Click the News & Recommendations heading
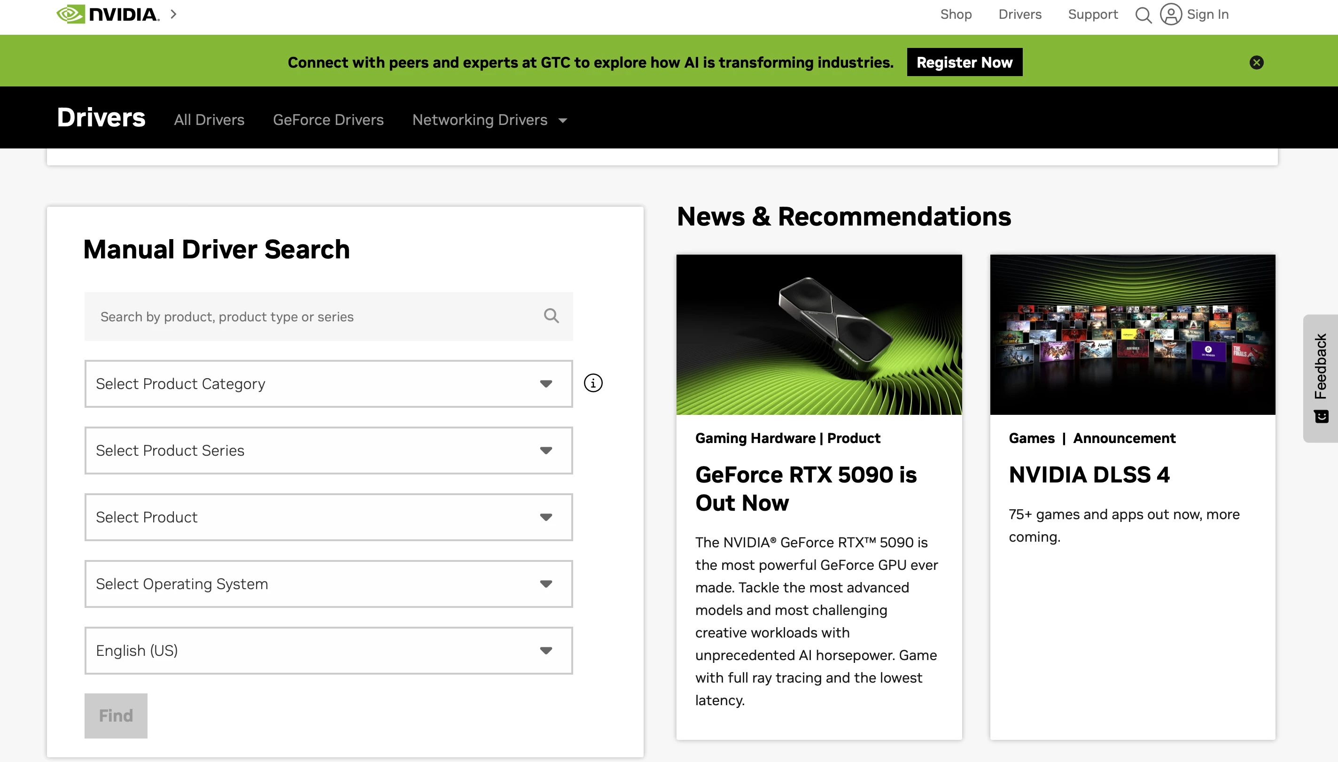Image resolution: width=1338 pixels, height=762 pixels. point(843,217)
